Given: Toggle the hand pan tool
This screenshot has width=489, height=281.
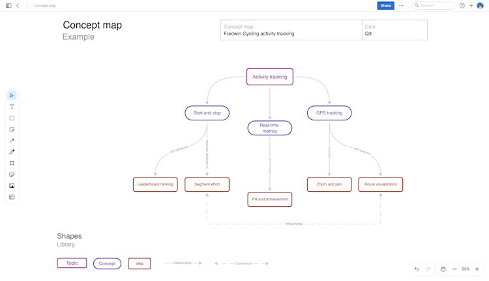Looking at the screenshot, I should point(443,269).
